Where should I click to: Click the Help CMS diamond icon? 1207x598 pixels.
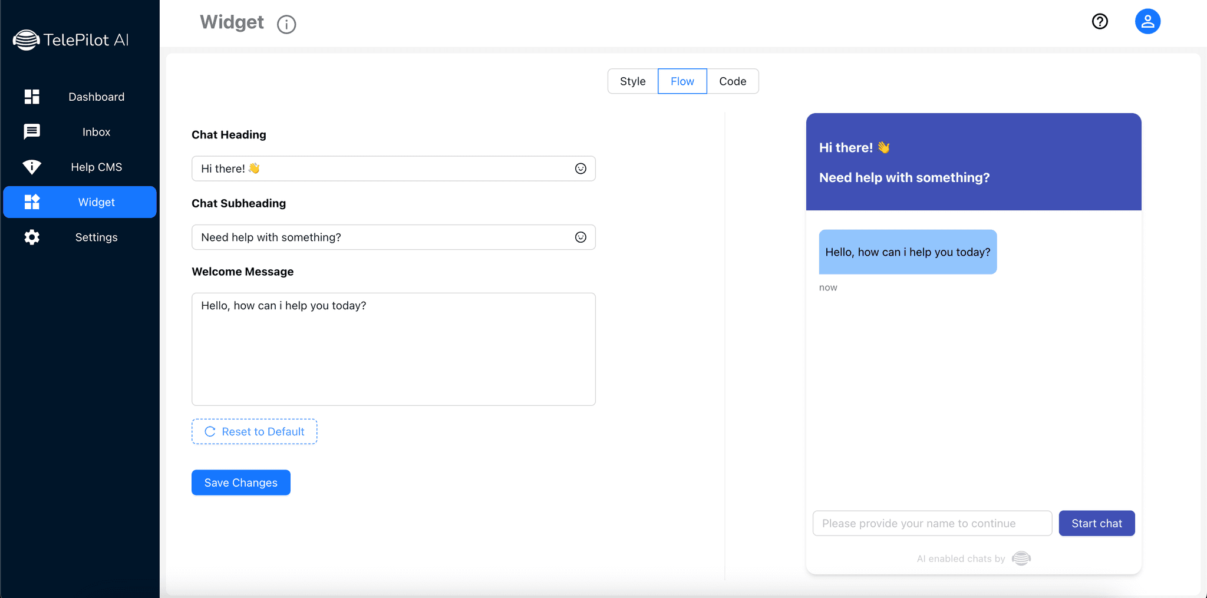32,167
